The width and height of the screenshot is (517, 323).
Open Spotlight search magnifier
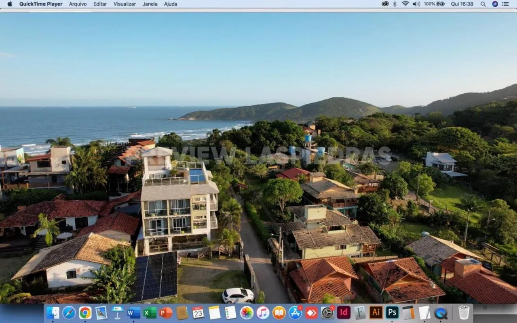click(x=483, y=4)
